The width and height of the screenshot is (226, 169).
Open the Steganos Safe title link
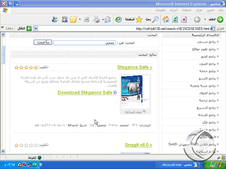pyautogui.click(x=135, y=67)
